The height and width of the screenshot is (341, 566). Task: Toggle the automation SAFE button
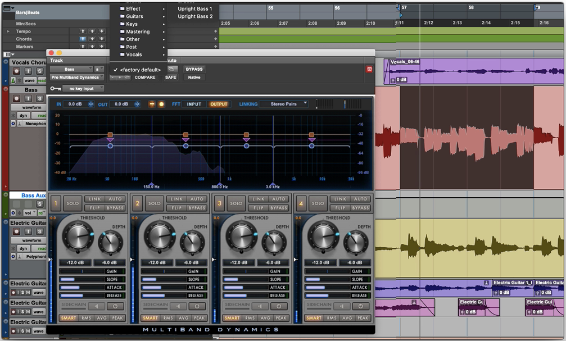point(170,77)
